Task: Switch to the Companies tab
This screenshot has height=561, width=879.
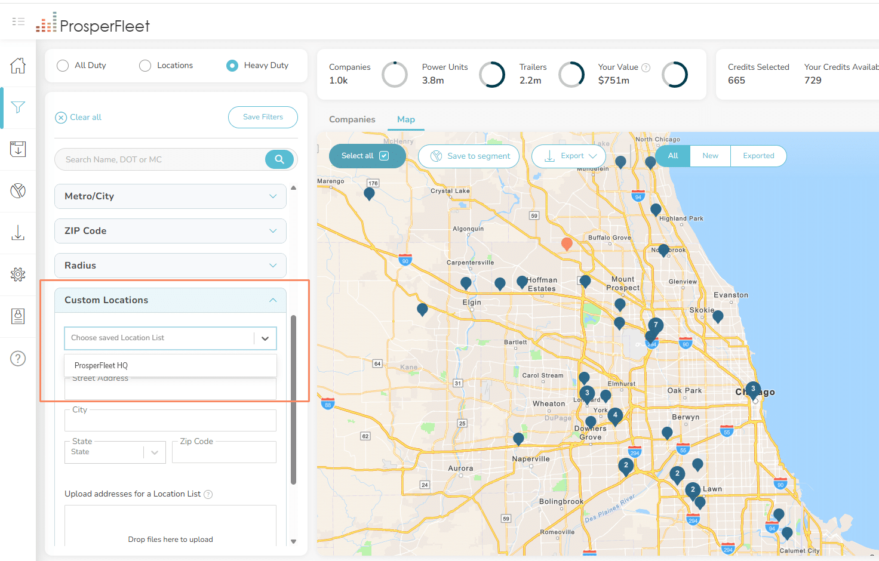Action: click(352, 119)
